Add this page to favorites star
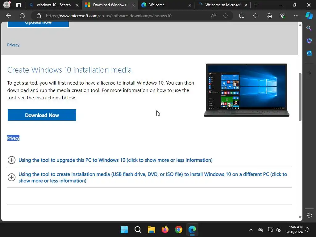 pyautogui.click(x=226, y=16)
